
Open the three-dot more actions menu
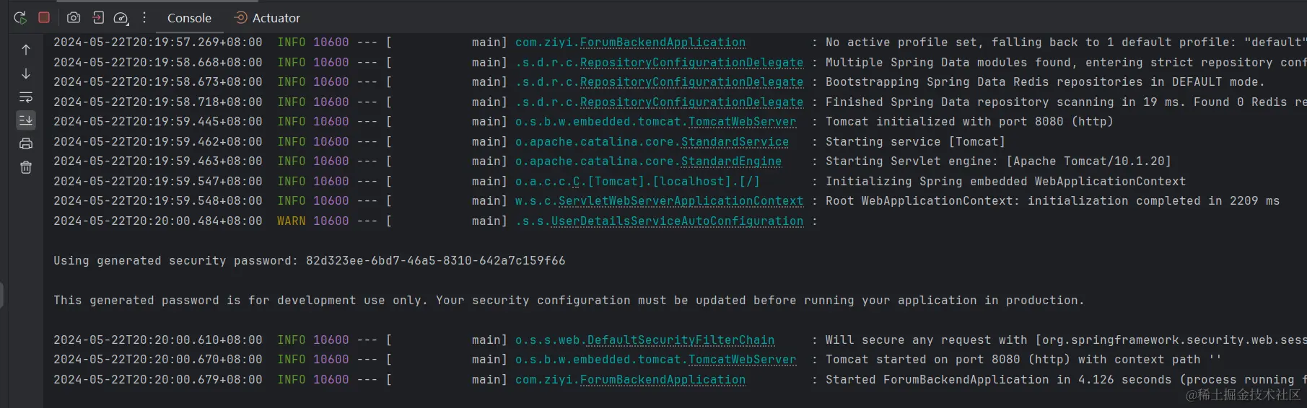click(144, 17)
